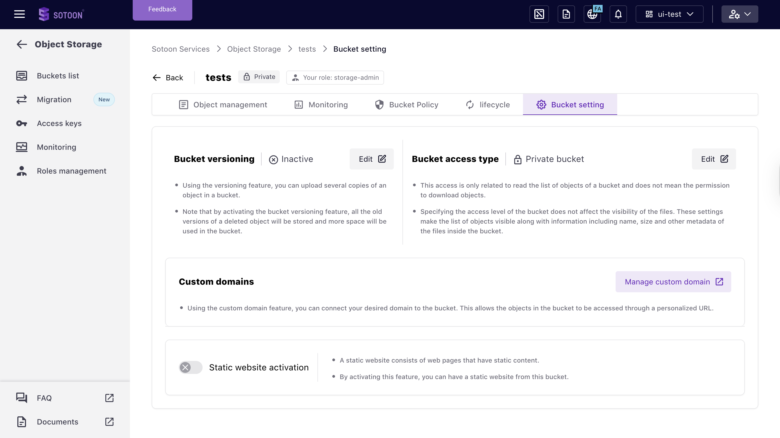Viewport: 780px width, 438px height.
Task: Open tests breadcrumb link
Action: tap(307, 49)
